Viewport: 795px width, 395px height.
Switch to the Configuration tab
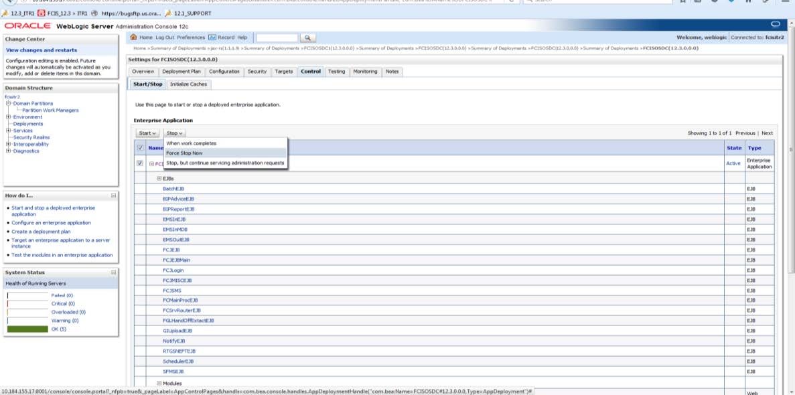[224, 72]
